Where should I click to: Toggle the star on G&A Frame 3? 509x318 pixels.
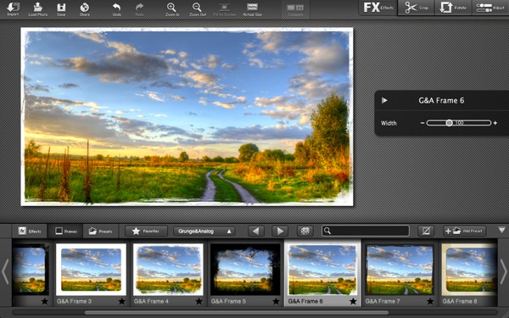tap(121, 301)
